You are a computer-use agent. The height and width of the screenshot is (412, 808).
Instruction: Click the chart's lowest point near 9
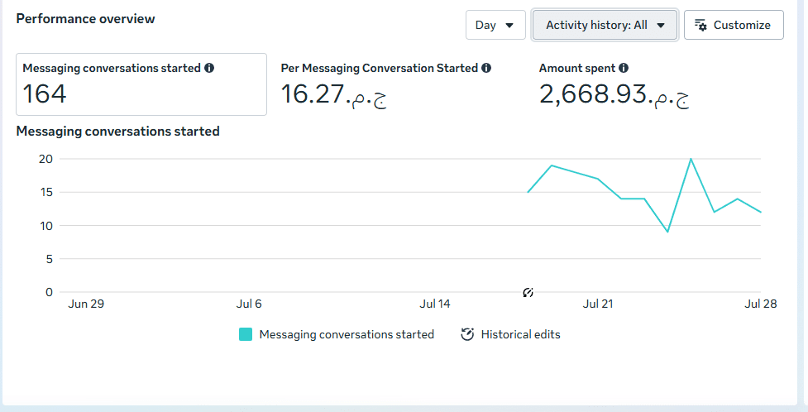click(667, 232)
